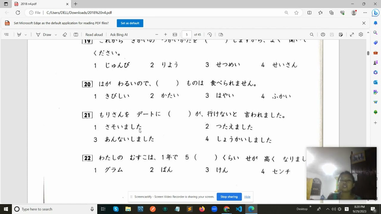
Task: Open Zoom from the taskbar
Action: coord(214,209)
